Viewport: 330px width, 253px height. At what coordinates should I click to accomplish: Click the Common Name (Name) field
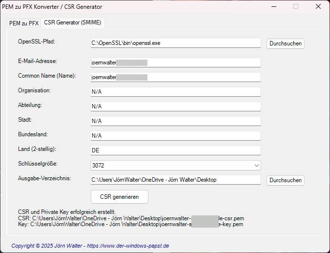pos(175,77)
